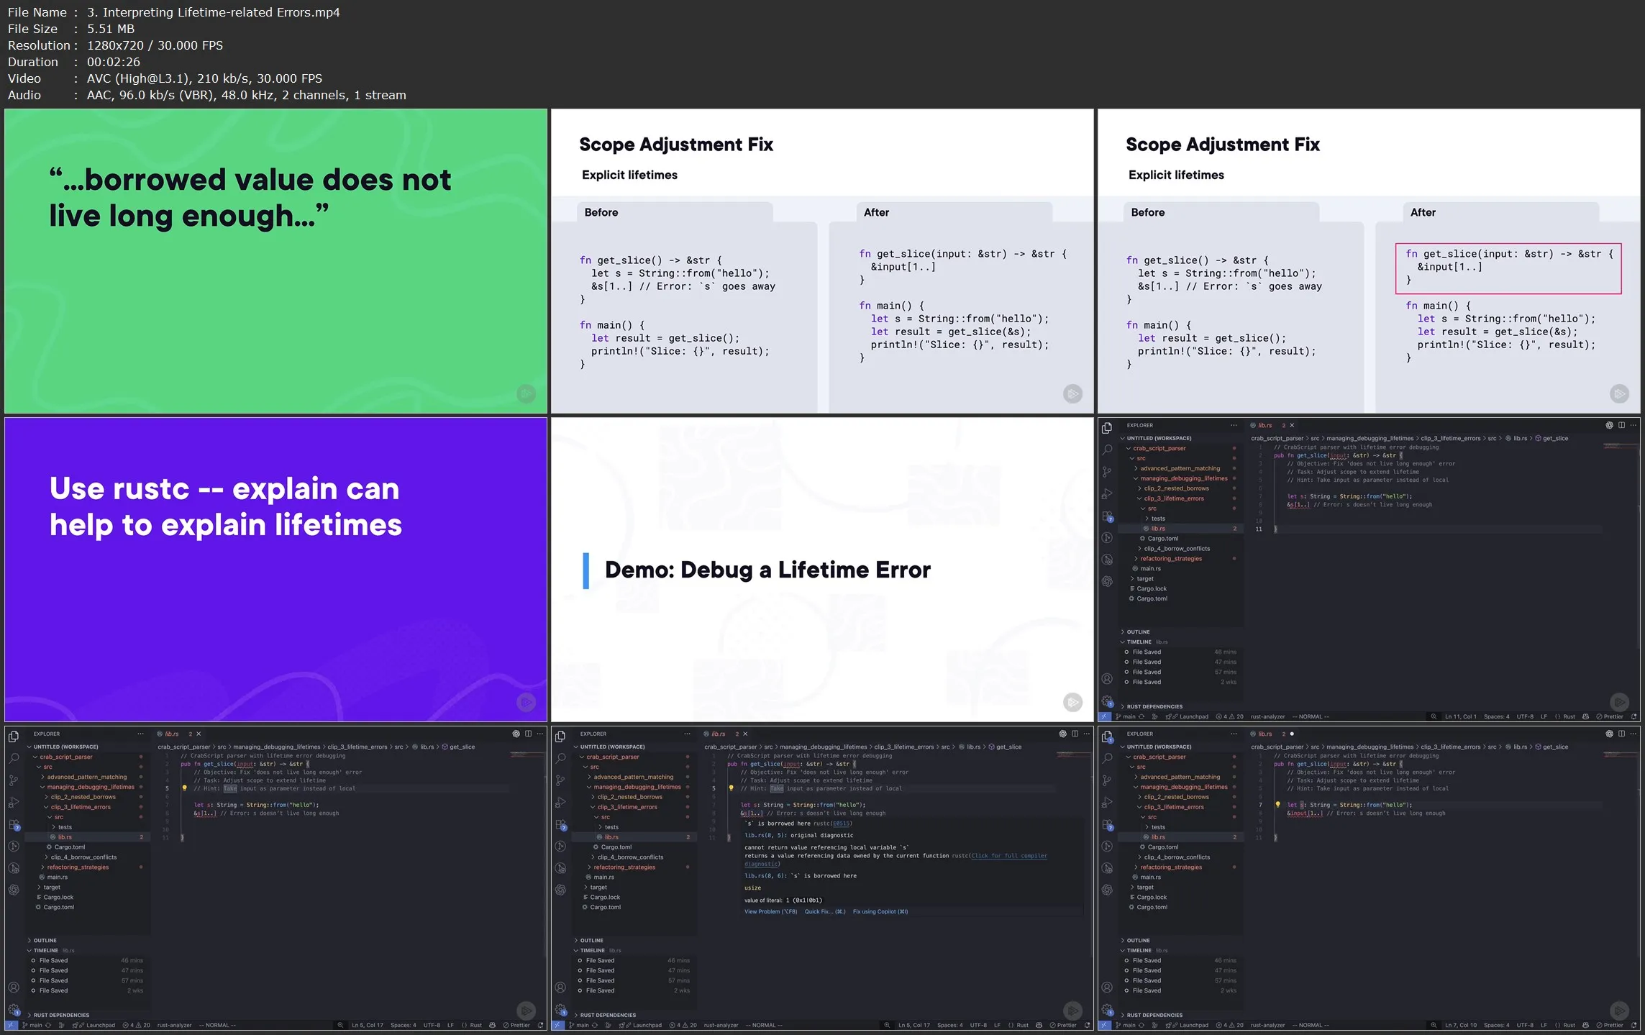
Task: Click the lightbulb icon beside line 7
Action: (x=1277, y=805)
